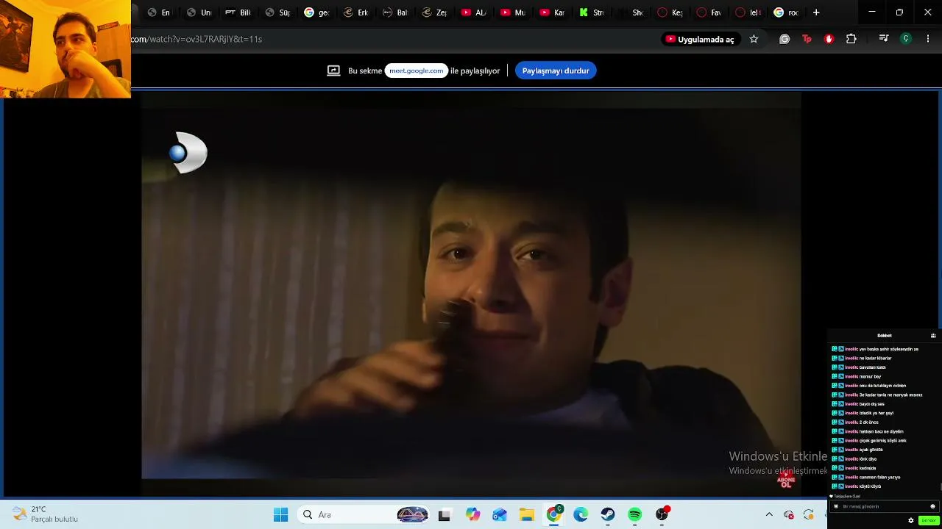Open the OBS Studio taskbar icon
Viewport: 942px width, 529px height.
click(662, 514)
